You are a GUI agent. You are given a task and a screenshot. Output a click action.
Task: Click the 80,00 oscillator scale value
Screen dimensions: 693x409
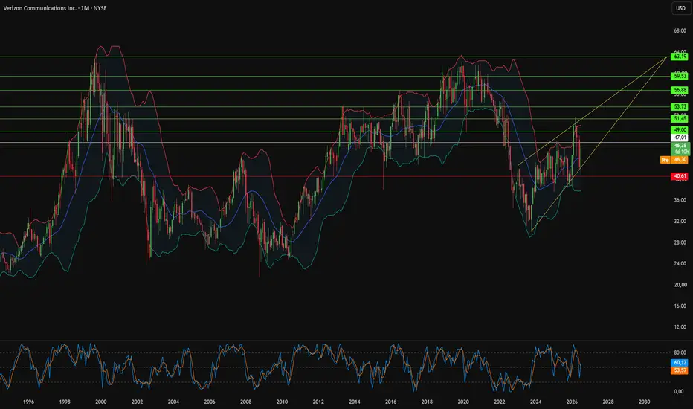(x=680, y=352)
